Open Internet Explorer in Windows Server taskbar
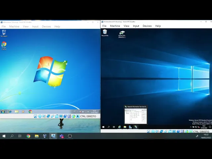This screenshot has height=159, width=212. (x=120, y=127)
